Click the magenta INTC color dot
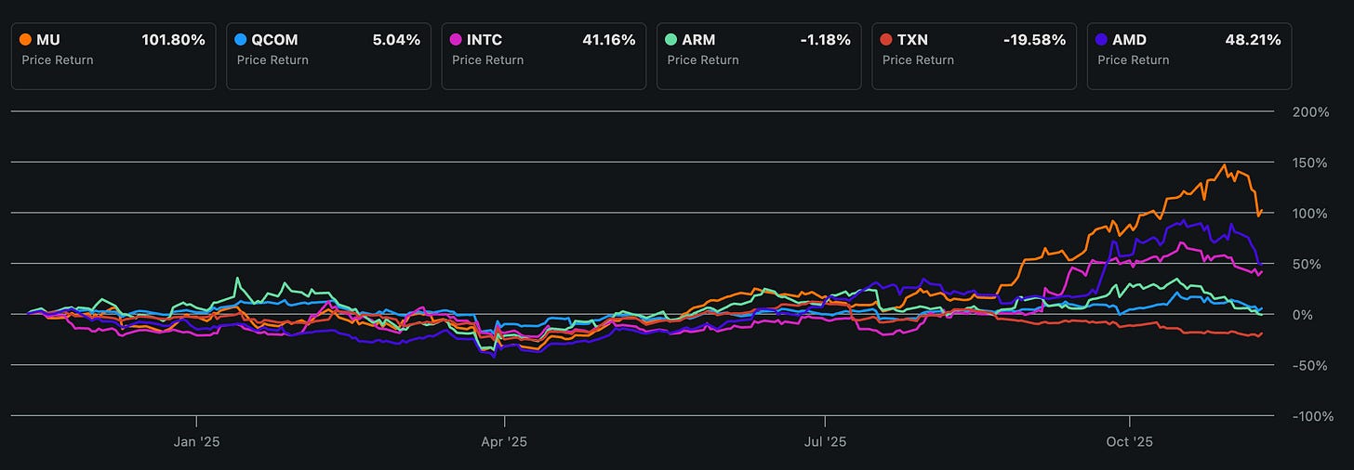Viewport: 1354px width, 470px height. [x=457, y=40]
